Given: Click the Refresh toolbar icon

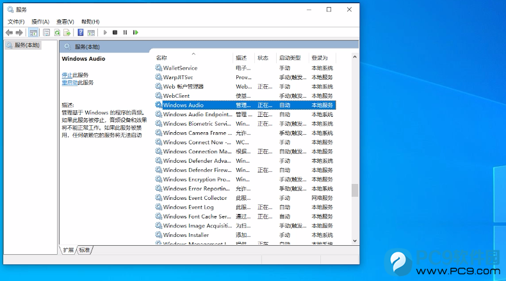Looking at the screenshot, I should click(x=57, y=33).
